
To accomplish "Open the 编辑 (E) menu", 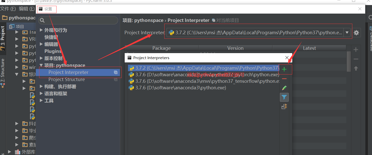I will [x=27, y=9].
